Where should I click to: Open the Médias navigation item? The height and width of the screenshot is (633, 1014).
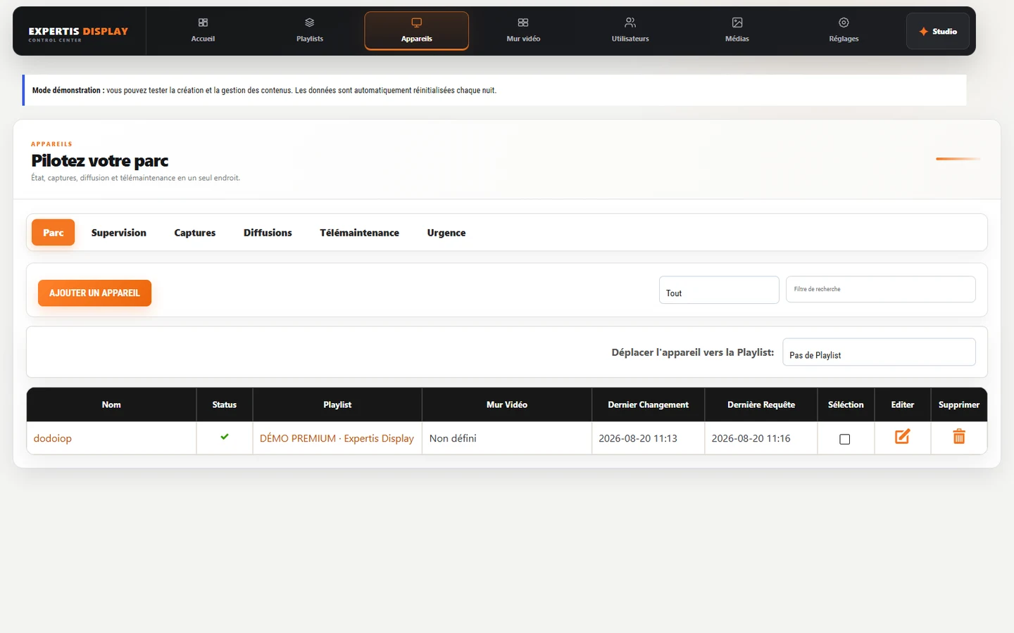pyautogui.click(x=737, y=31)
